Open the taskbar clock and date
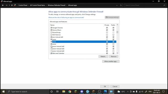The image size is (168, 94). coord(157,92)
